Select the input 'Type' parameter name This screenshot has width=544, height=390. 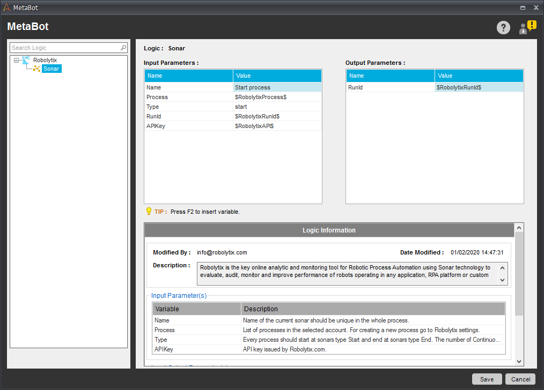tap(189, 107)
